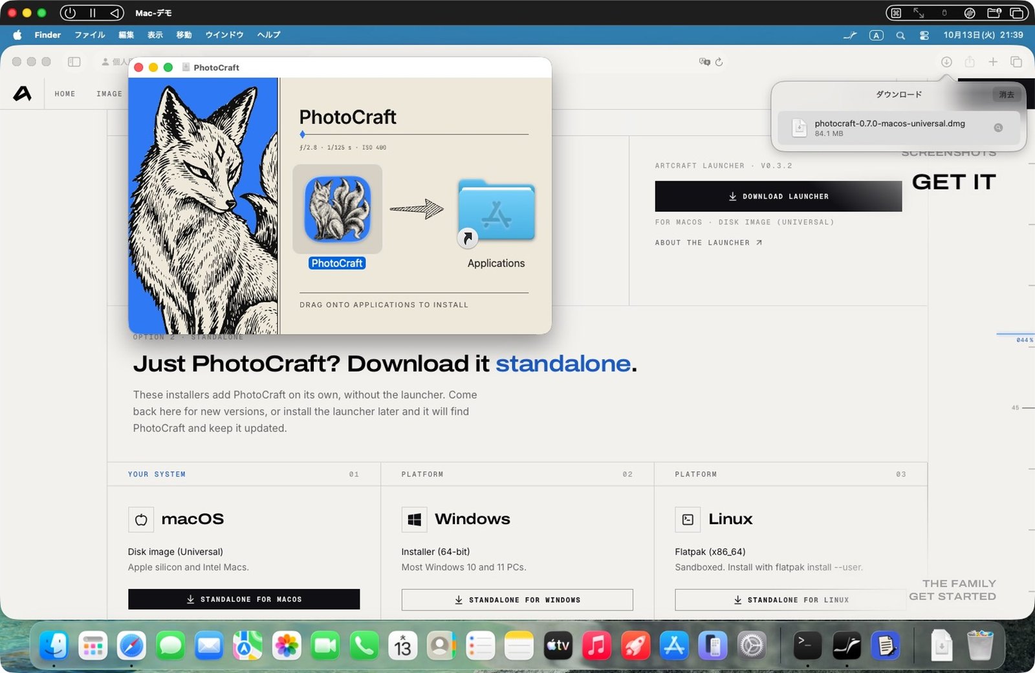The height and width of the screenshot is (673, 1035).
Task: Open Safari's translate page icon
Action: pos(704,62)
